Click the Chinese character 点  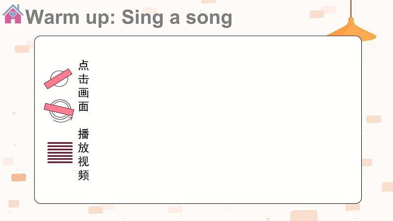[84, 65]
